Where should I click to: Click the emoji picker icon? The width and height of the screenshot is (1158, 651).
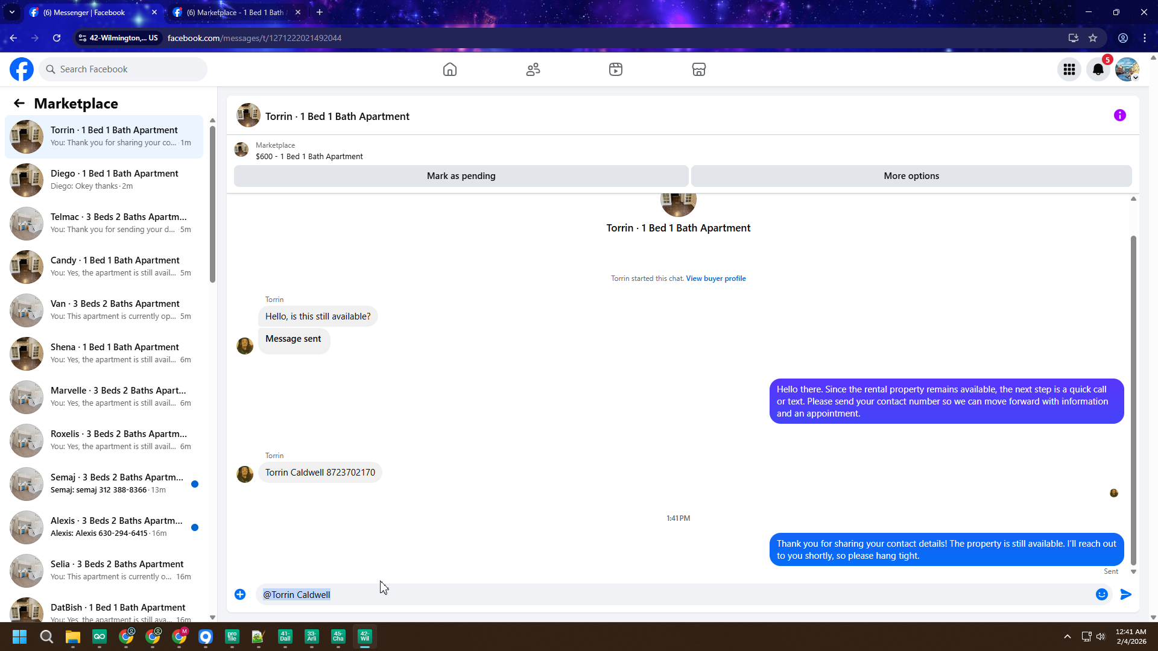tap(1101, 594)
